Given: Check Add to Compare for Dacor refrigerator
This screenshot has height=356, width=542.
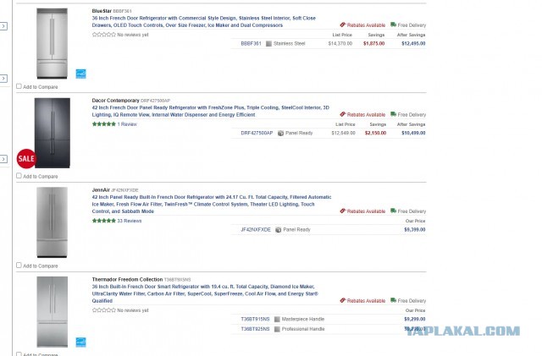Looking at the screenshot, I should pos(19,176).
